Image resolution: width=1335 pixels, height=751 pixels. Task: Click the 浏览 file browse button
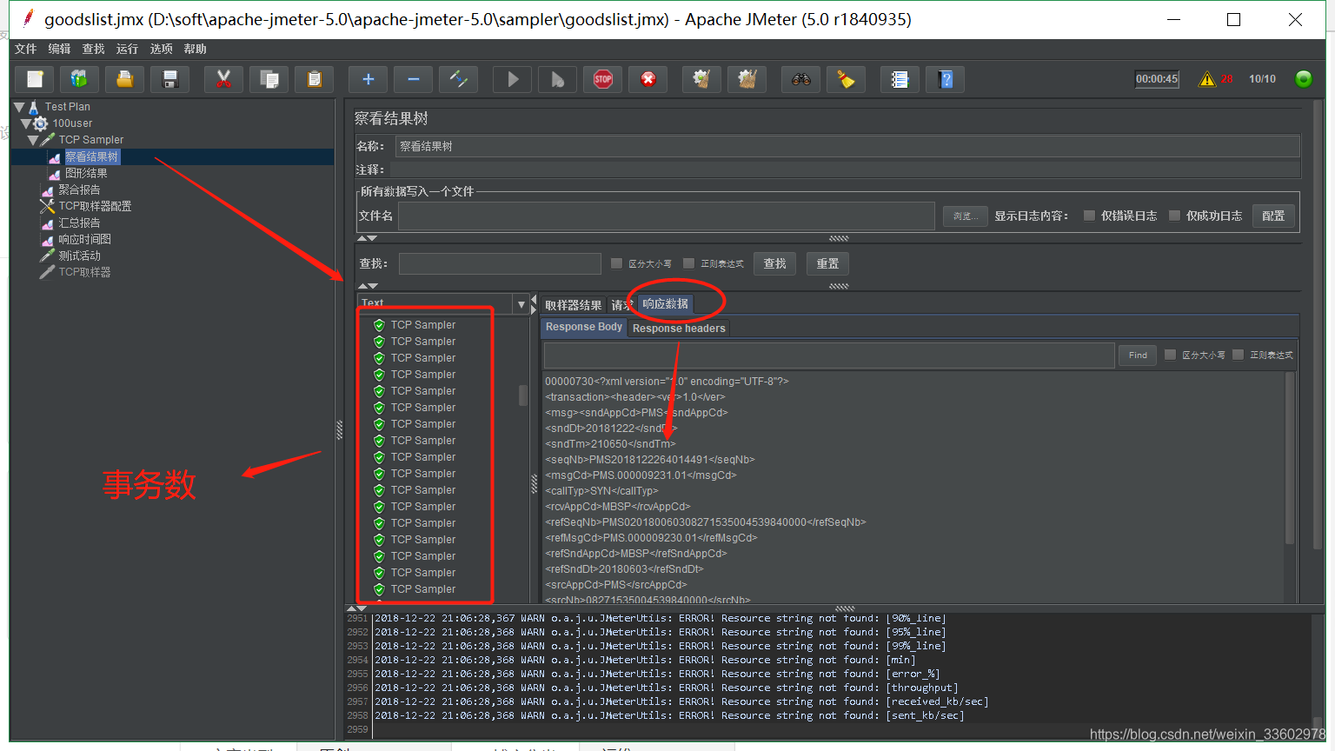click(x=965, y=216)
